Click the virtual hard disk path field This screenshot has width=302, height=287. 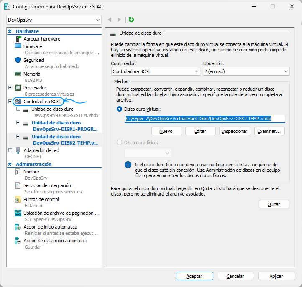205,119
